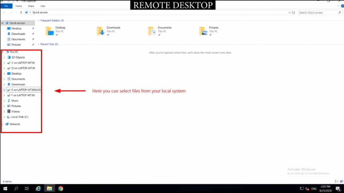Open the View ribbon tab
The height and width of the screenshot is (193, 344).
(x=43, y=6)
